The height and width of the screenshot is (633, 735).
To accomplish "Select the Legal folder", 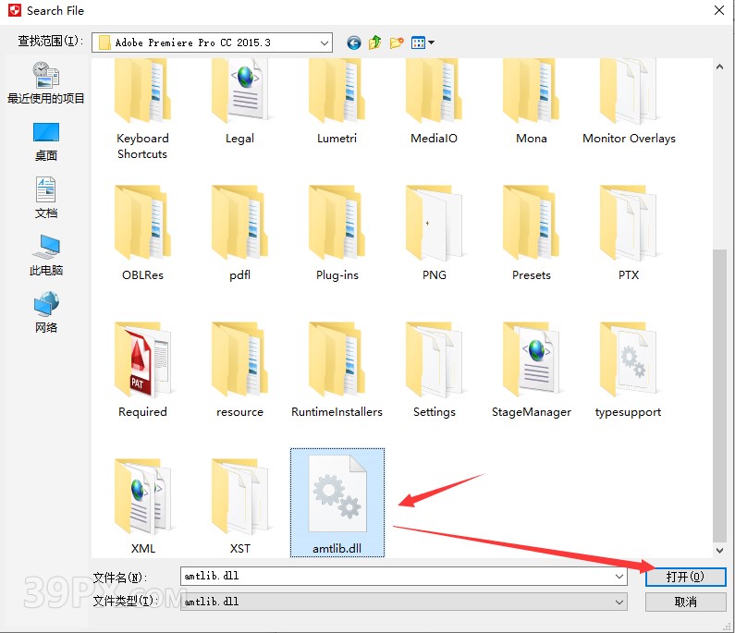I will (239, 103).
